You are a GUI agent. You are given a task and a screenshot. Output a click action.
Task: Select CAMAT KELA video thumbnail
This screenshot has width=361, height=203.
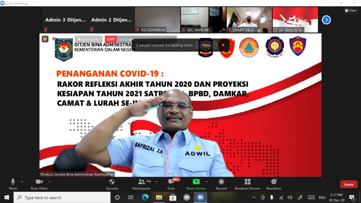coord(249,20)
